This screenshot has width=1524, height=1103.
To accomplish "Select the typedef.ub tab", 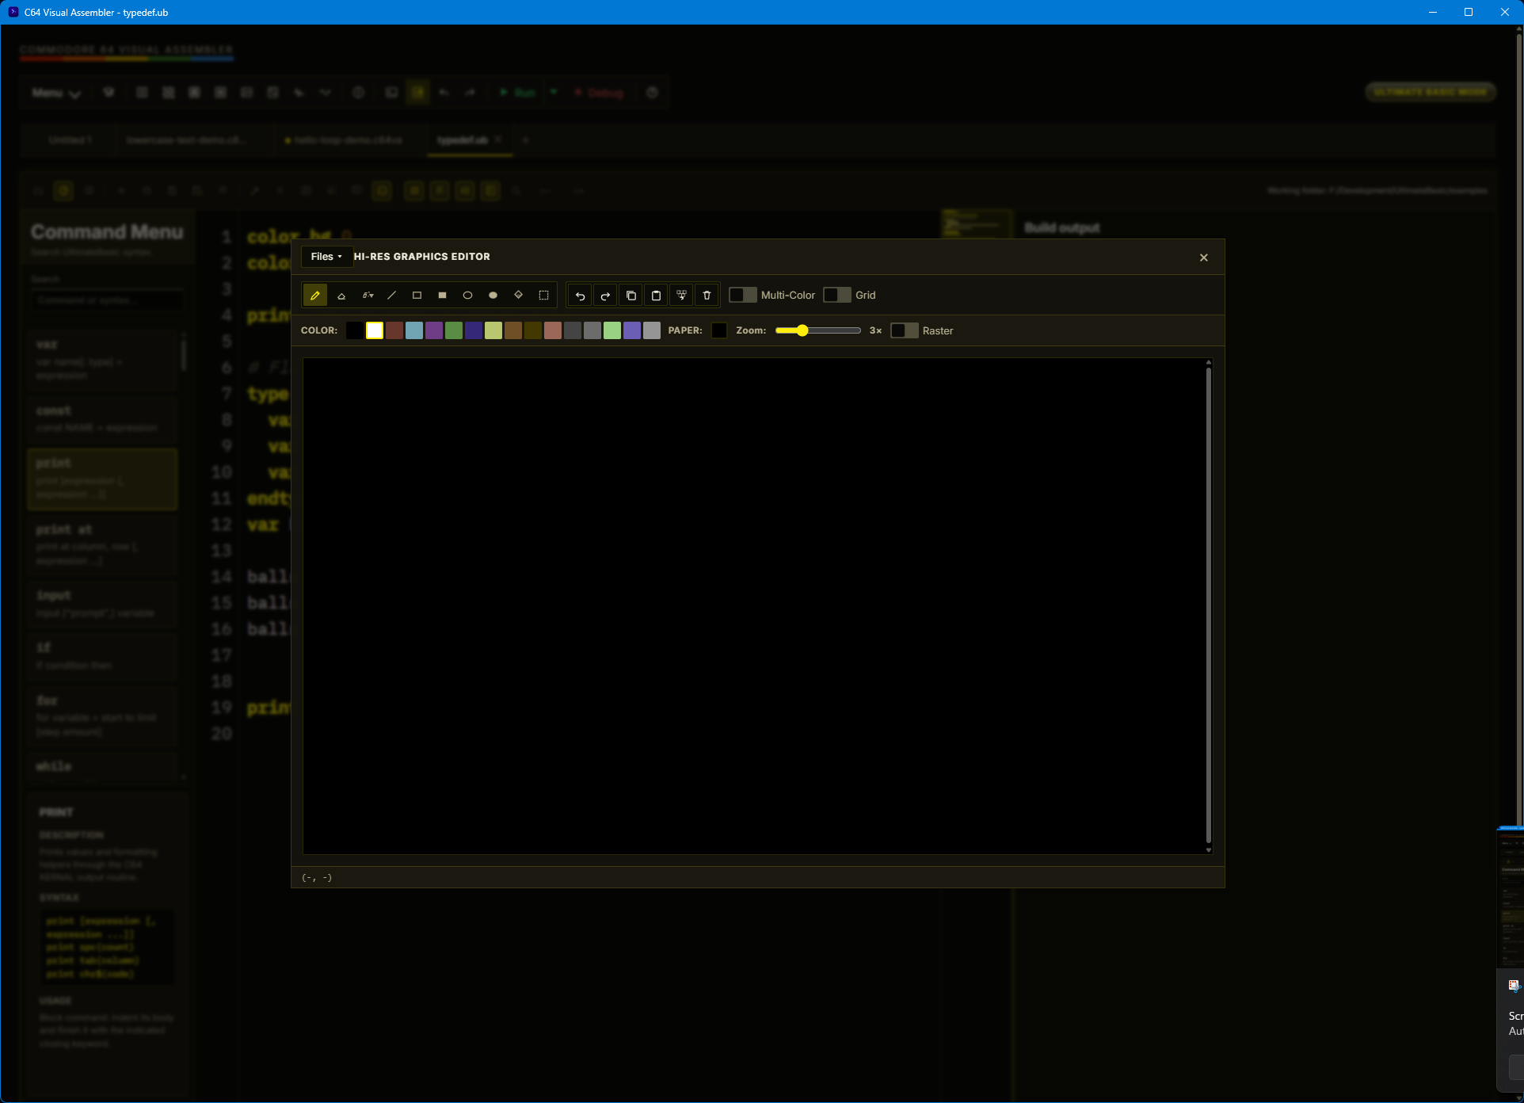I will tap(463, 140).
